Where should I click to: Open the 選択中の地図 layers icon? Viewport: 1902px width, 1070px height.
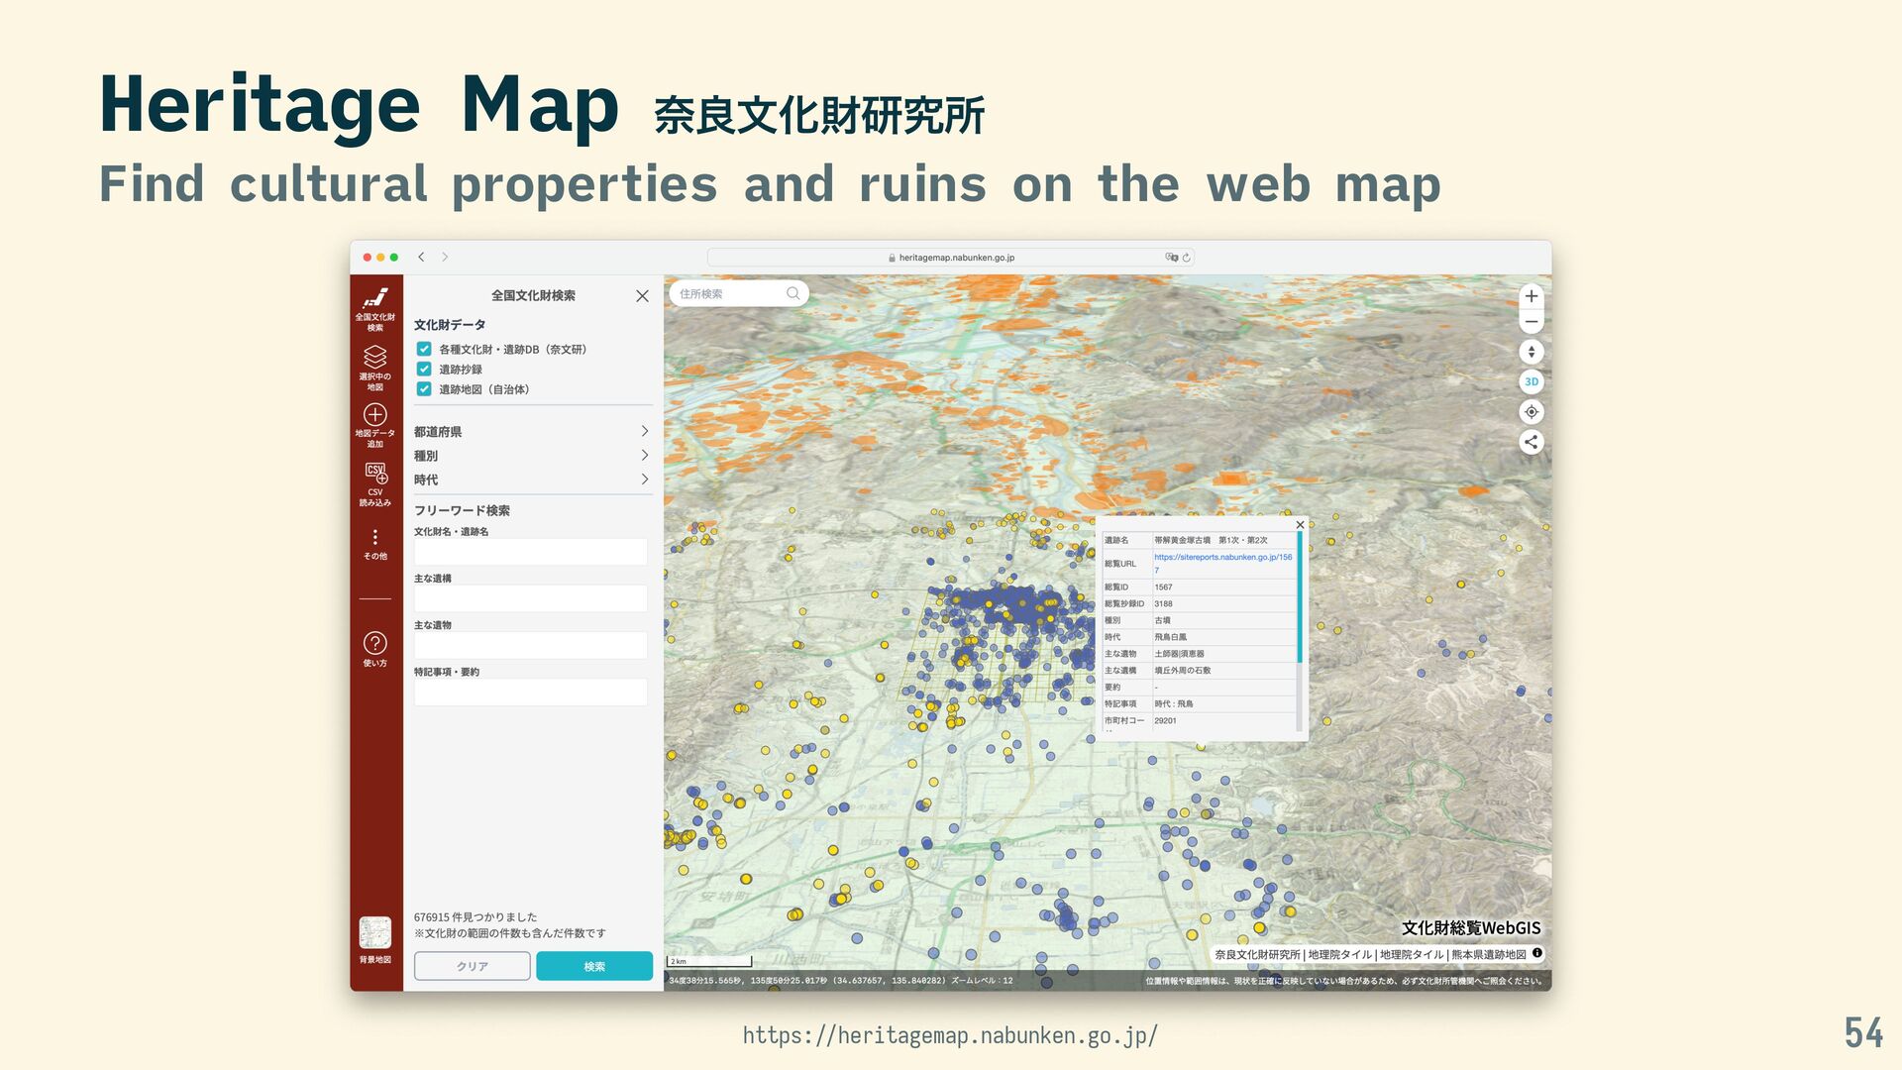pyautogui.click(x=375, y=359)
